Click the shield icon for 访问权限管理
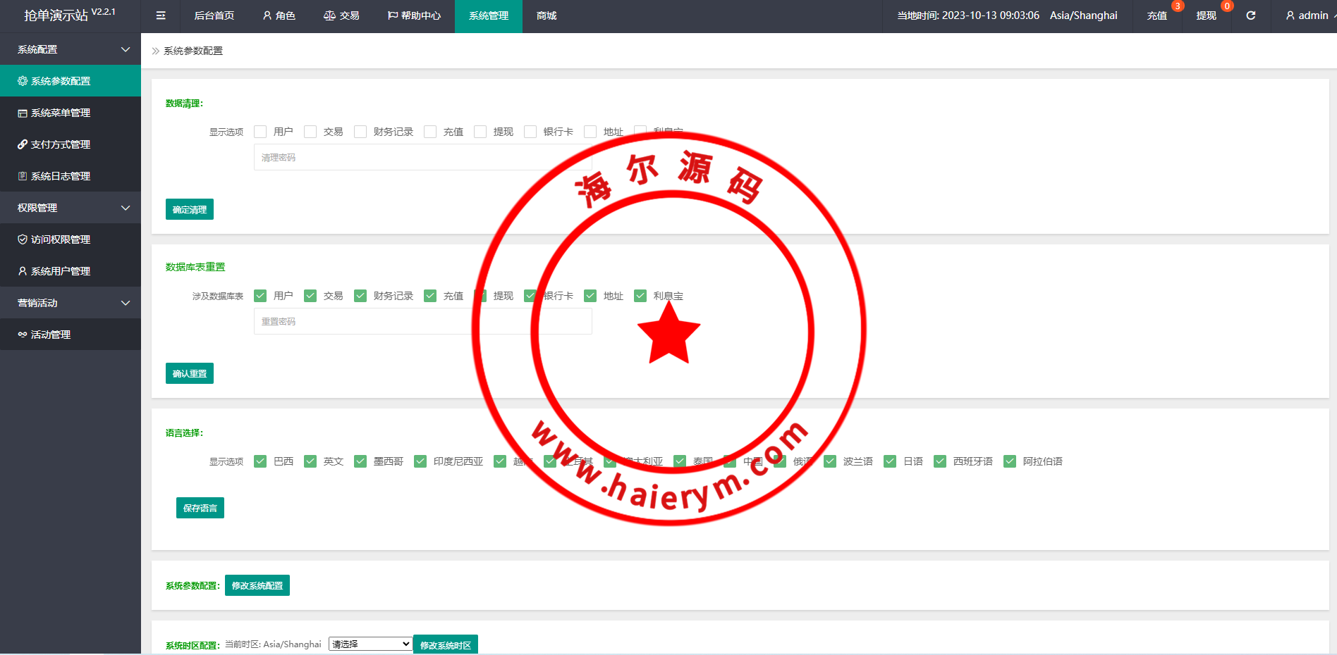This screenshot has width=1337, height=655. (23, 239)
